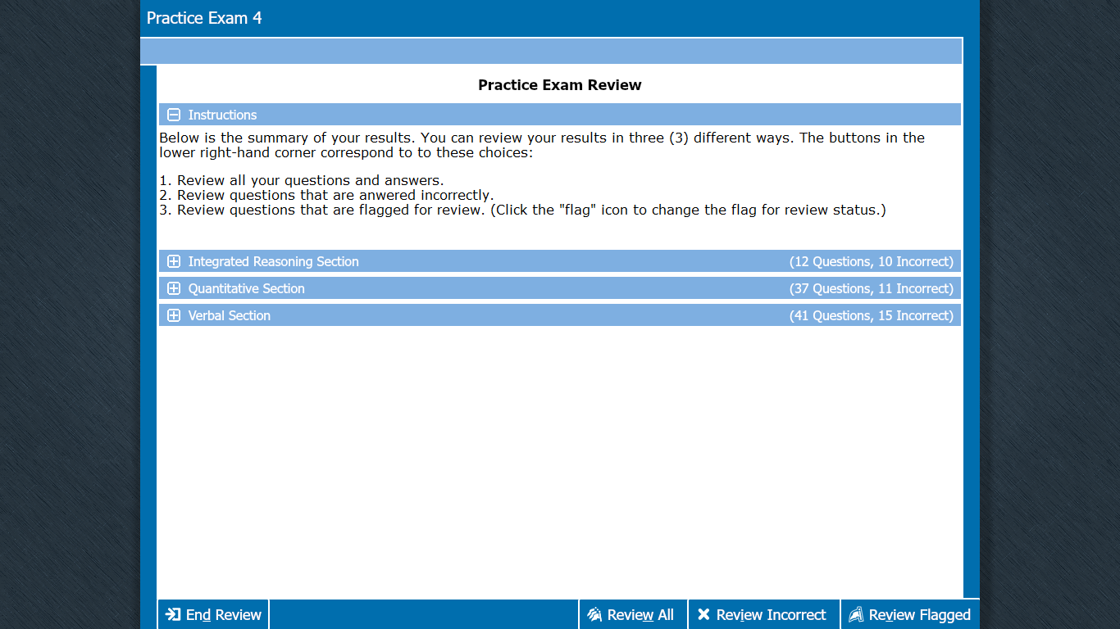Open the Verbal Section row label

229,315
